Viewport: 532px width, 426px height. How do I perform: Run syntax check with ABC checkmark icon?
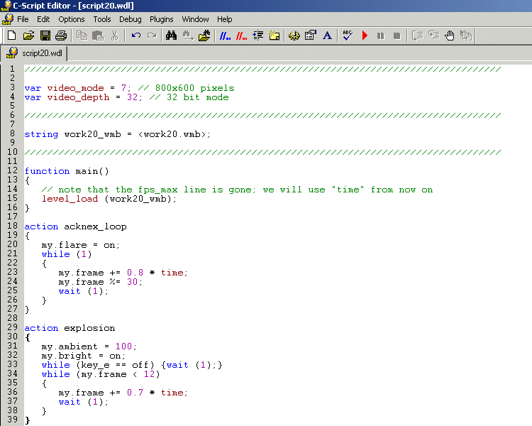pyautogui.click(x=348, y=35)
